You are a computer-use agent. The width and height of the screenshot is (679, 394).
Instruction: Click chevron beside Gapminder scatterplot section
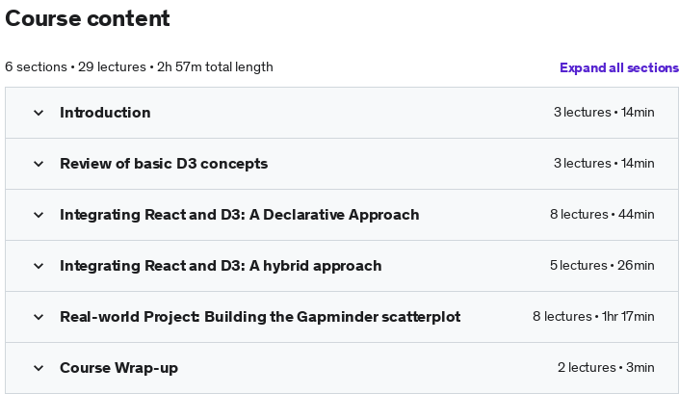(x=39, y=317)
